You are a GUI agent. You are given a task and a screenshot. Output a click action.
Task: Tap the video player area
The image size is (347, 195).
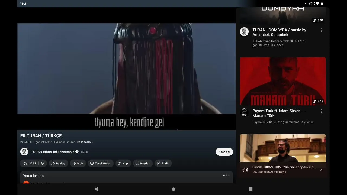[127, 69]
